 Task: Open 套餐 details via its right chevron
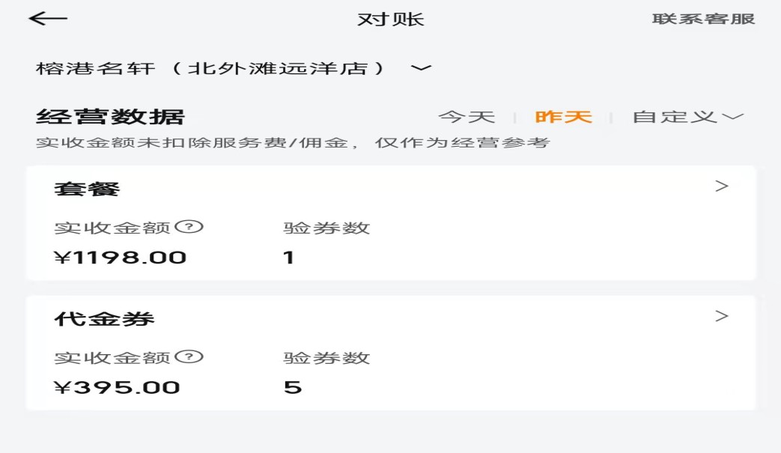(721, 186)
